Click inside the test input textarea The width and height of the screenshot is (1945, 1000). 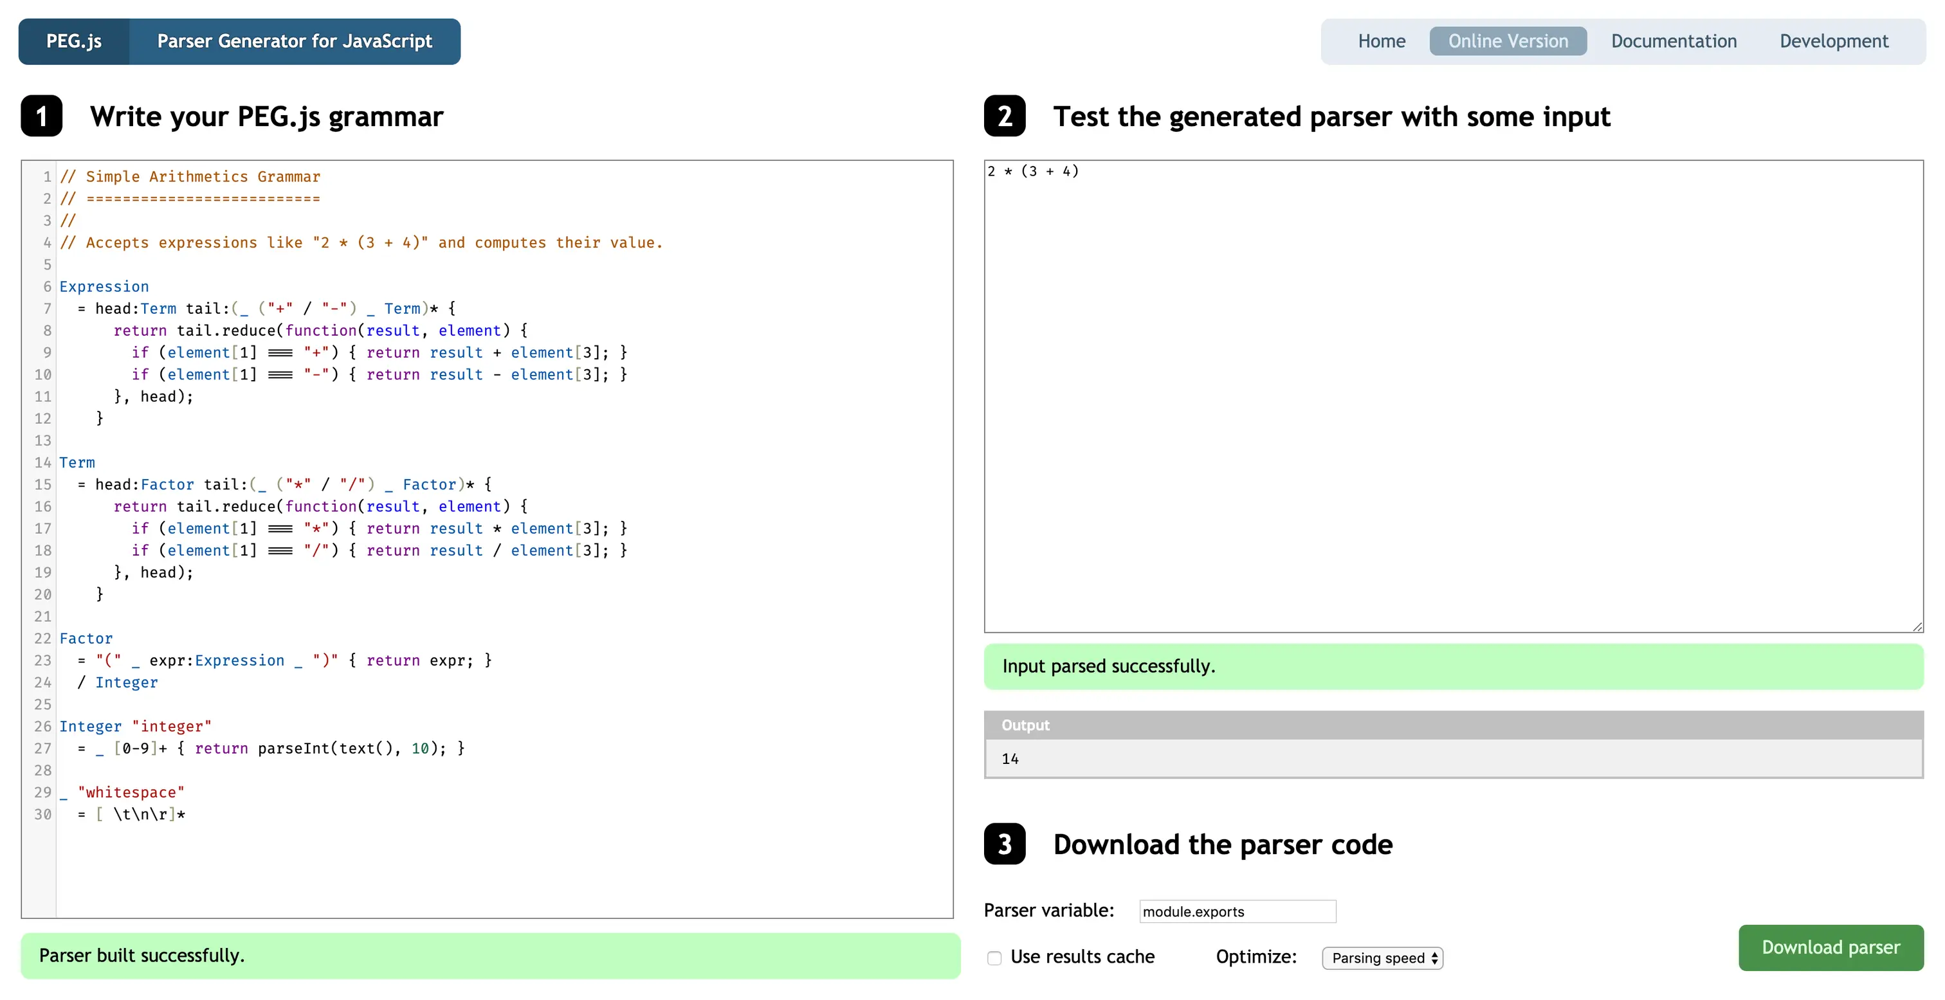[x=1453, y=392]
